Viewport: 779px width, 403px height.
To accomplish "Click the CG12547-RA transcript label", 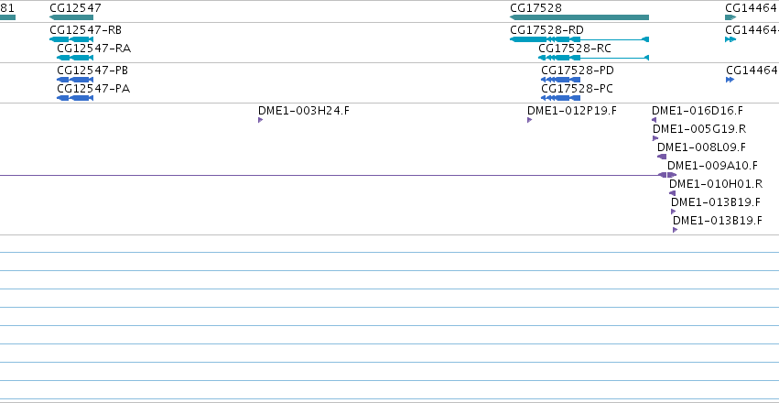I will coord(94,49).
